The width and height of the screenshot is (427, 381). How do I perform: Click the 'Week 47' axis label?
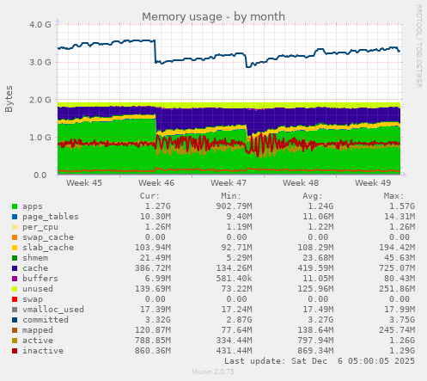pos(229,183)
